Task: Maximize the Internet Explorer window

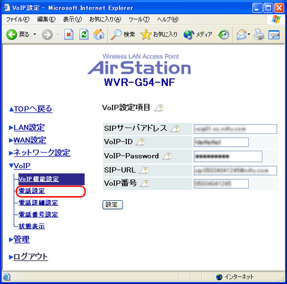Action: tap(268, 8)
